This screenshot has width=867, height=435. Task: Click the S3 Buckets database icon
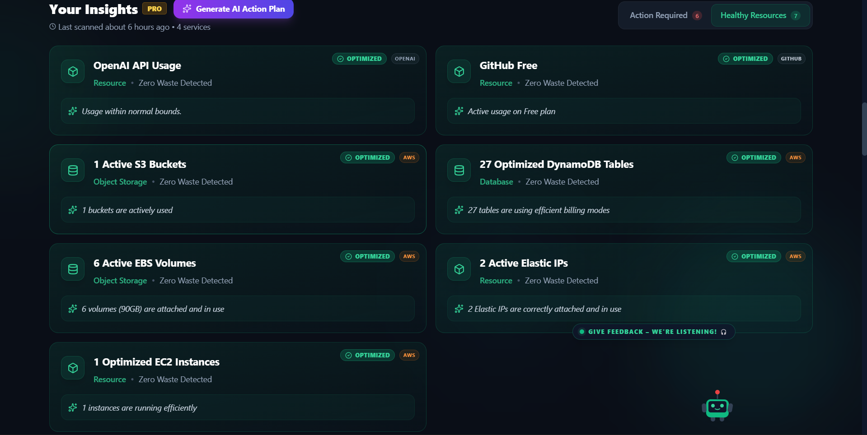(73, 170)
